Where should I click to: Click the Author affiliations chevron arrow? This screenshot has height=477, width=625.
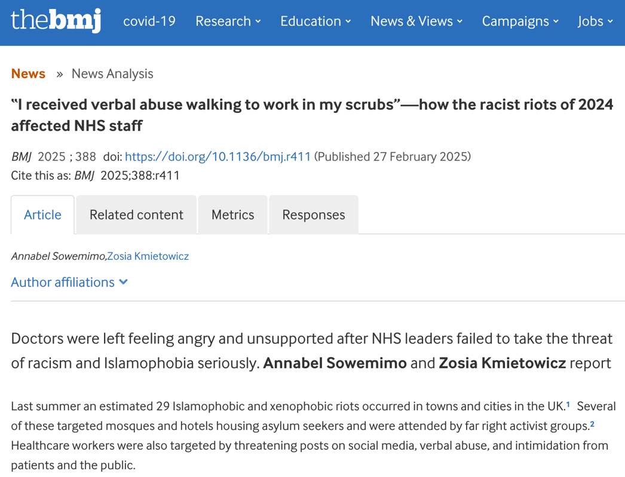coord(124,282)
